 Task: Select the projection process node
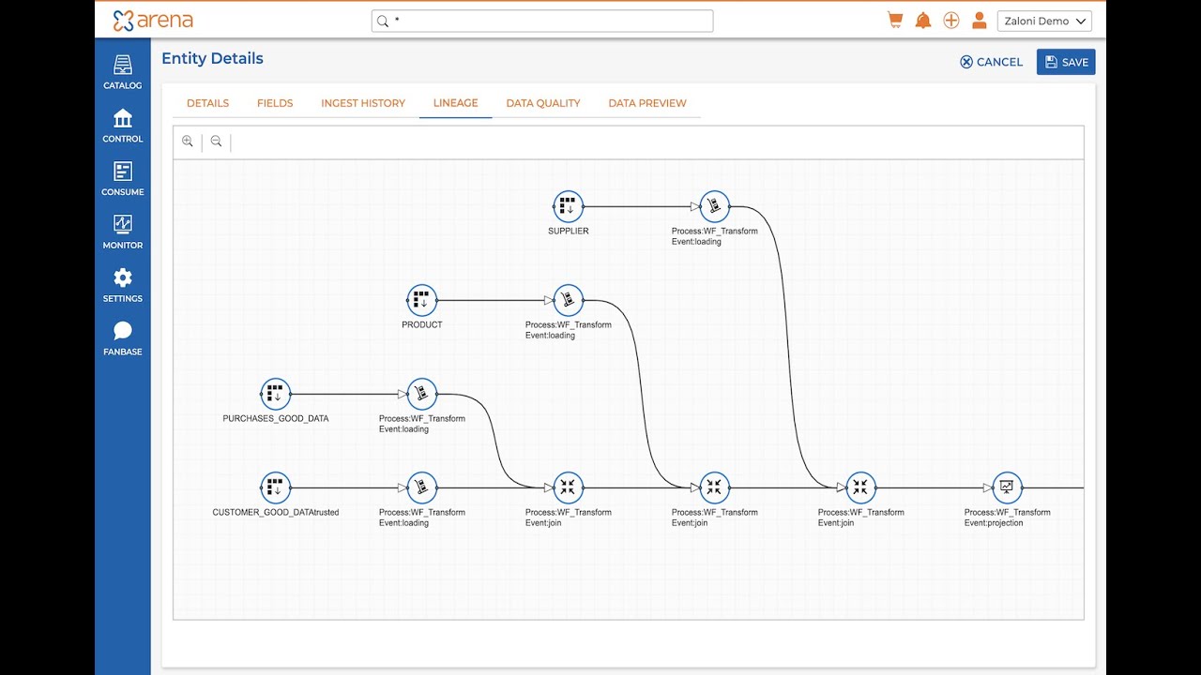click(x=1007, y=487)
